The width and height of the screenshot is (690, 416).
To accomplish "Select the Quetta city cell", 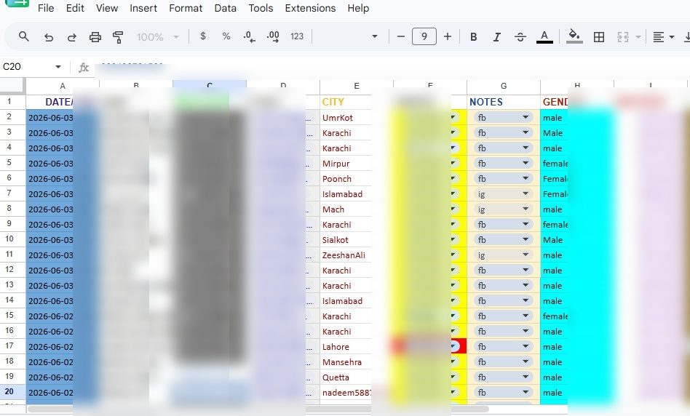I will 346,377.
